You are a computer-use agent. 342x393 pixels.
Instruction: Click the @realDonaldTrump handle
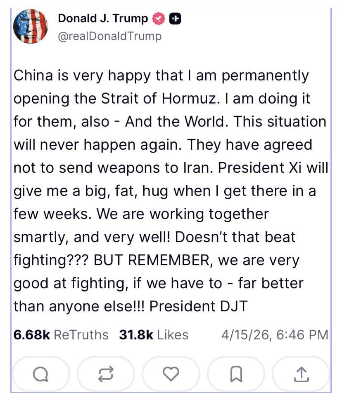(109, 36)
